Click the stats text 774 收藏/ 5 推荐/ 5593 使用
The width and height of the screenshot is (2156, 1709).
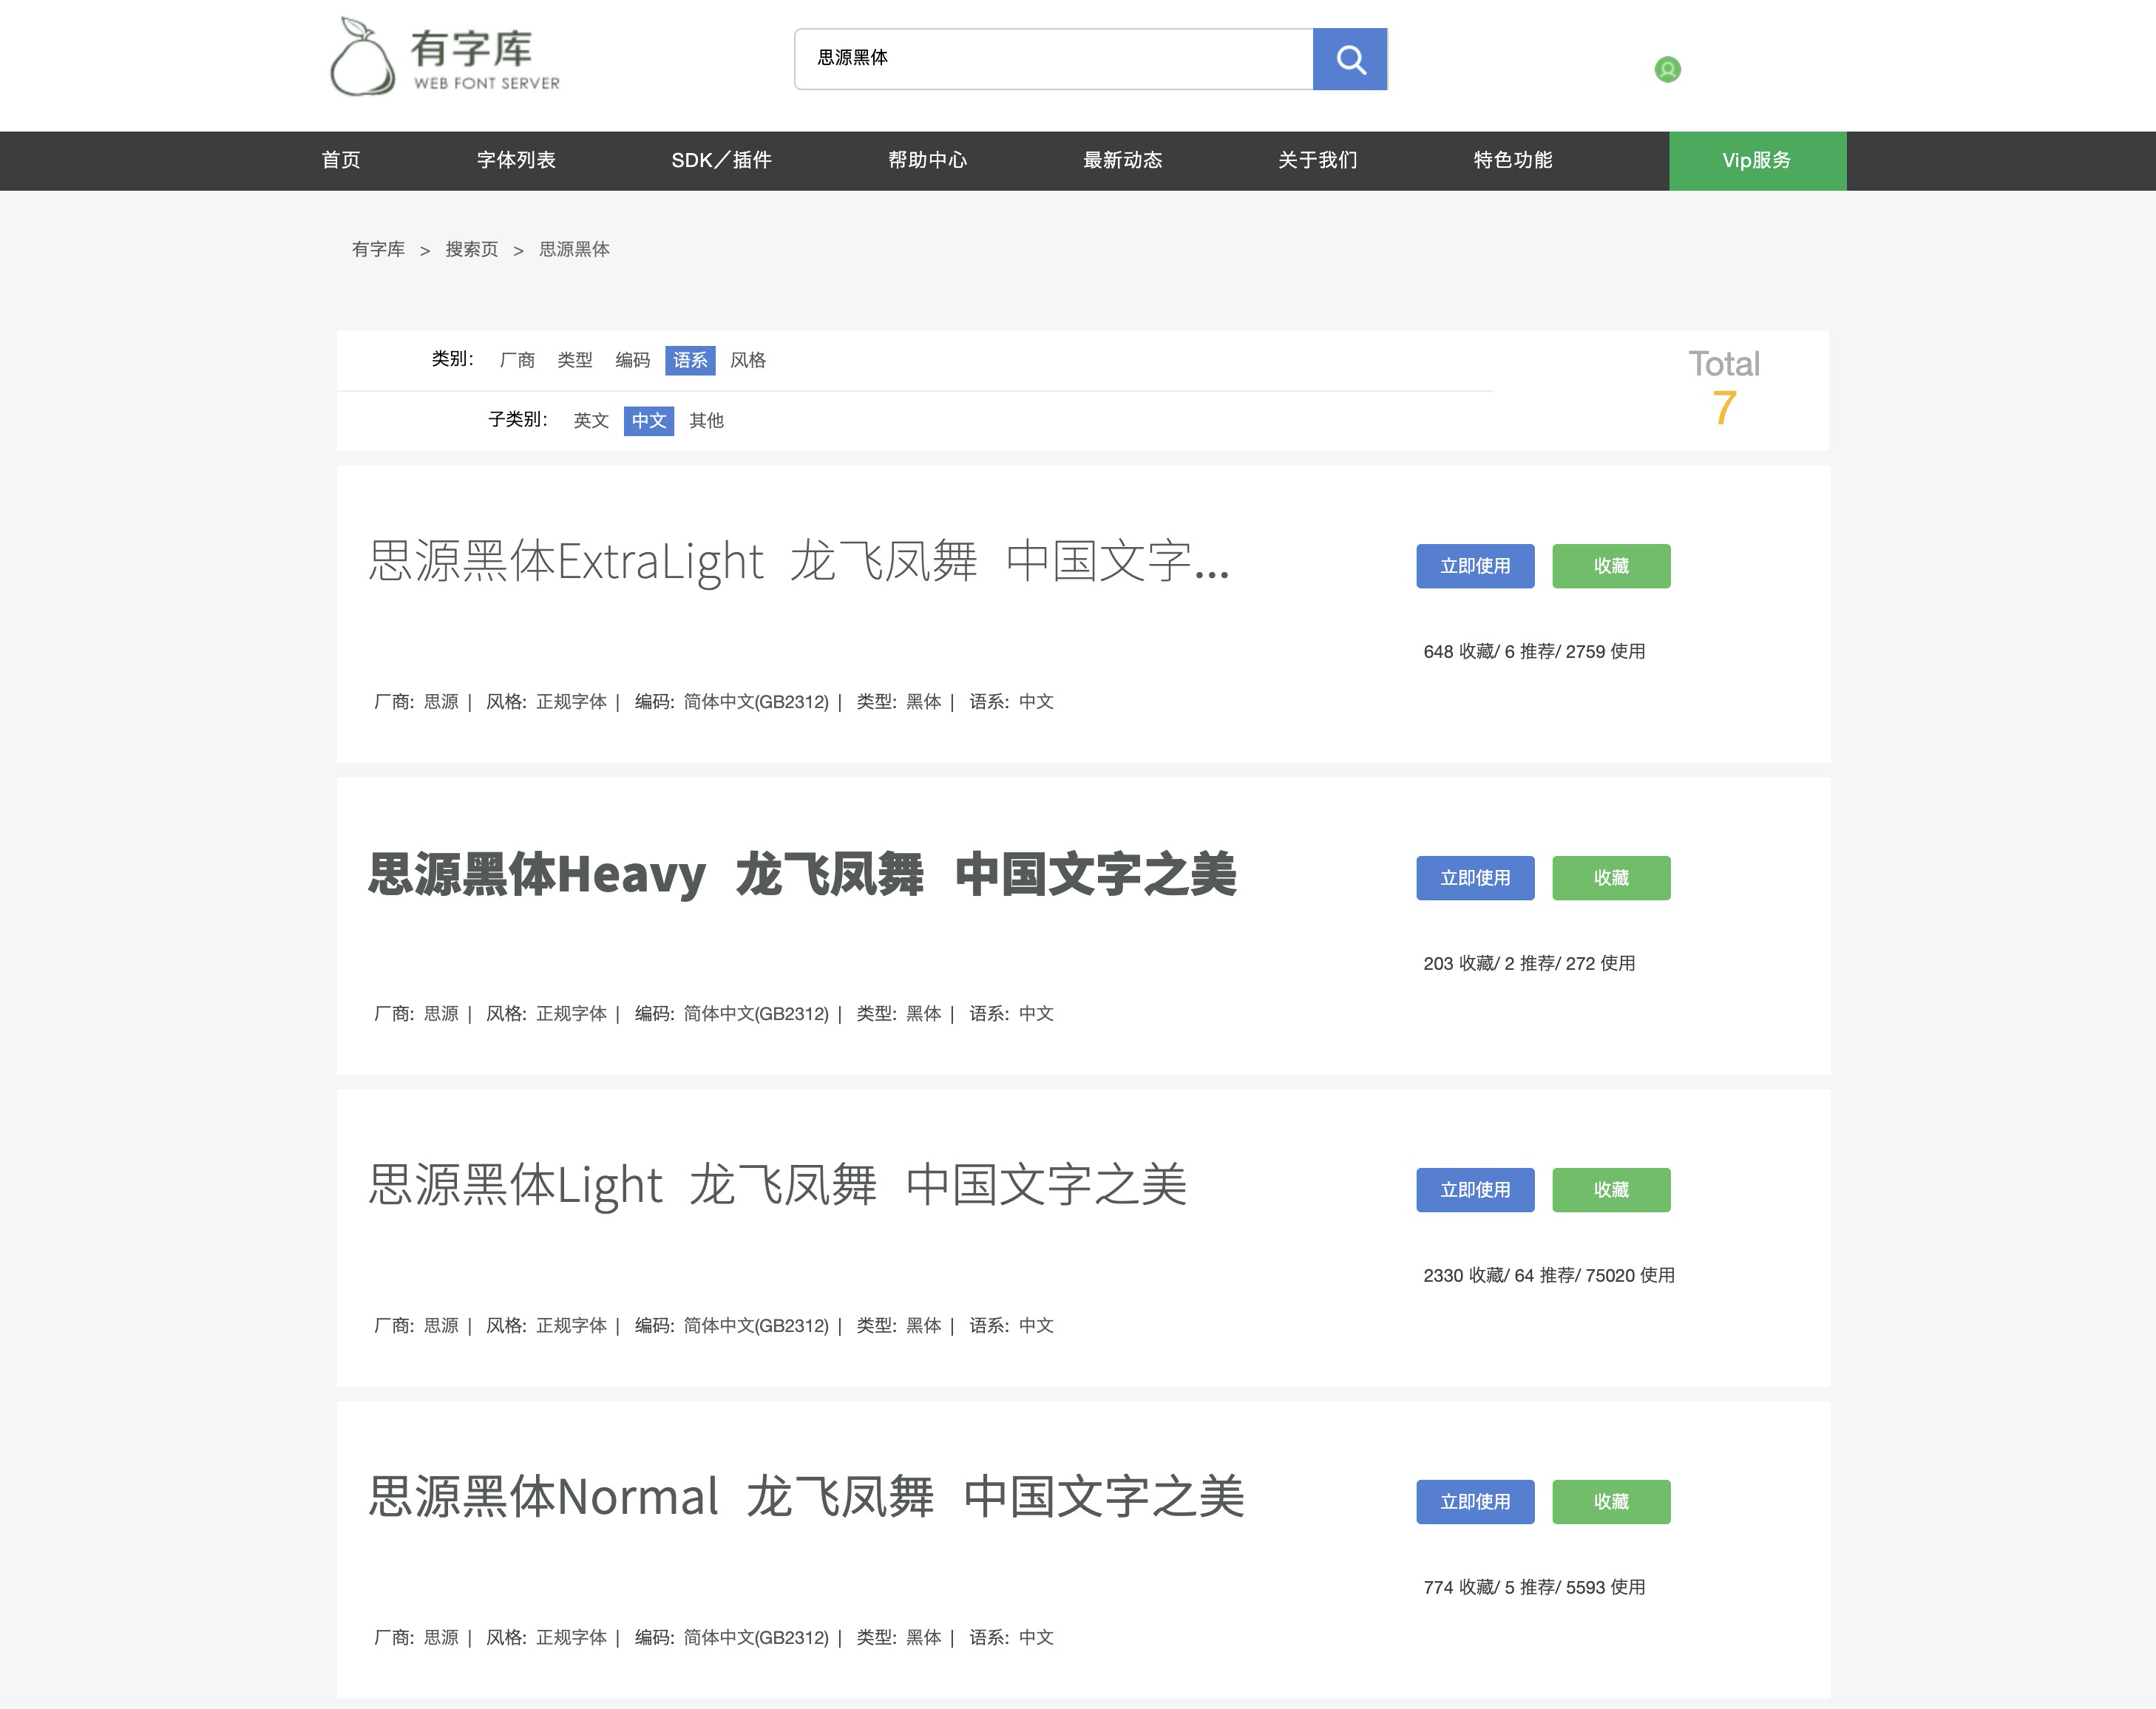coord(1534,1587)
